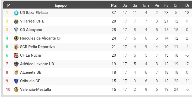Click the SCR Peña Deportiva badge
This screenshot has width=192, height=97.
pos(16,47)
